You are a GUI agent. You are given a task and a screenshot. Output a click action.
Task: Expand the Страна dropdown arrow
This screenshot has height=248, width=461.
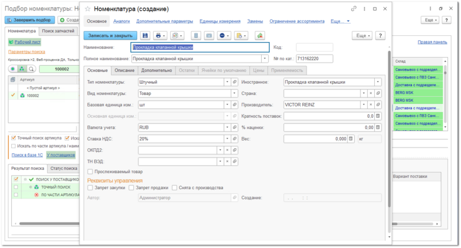pyautogui.click(x=364, y=93)
